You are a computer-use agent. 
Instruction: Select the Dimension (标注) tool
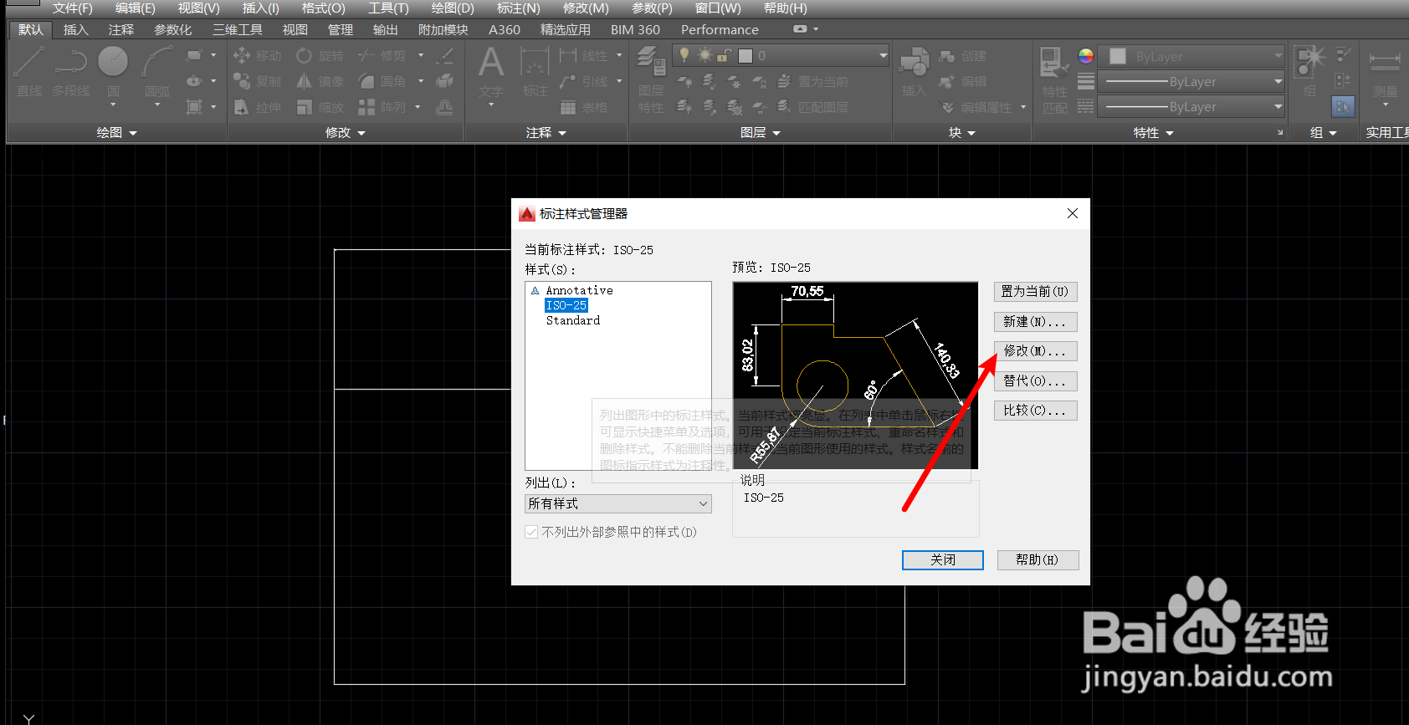535,71
